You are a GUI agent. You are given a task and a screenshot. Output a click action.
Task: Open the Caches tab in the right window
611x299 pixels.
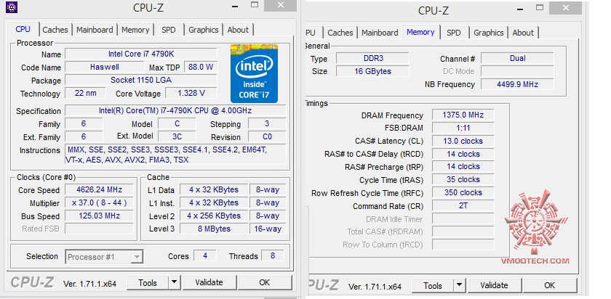tap(340, 33)
